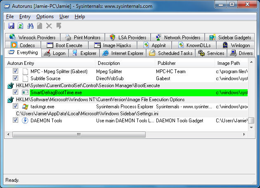Click the Save toolbar icon
This screenshot has width=260, height=188.
click(x=11, y=26)
